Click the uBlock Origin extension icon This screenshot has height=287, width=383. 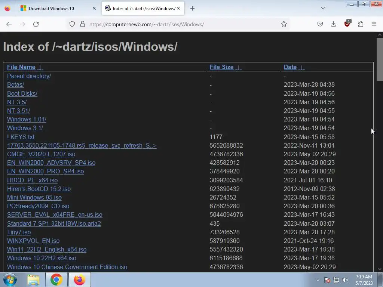[x=347, y=24]
